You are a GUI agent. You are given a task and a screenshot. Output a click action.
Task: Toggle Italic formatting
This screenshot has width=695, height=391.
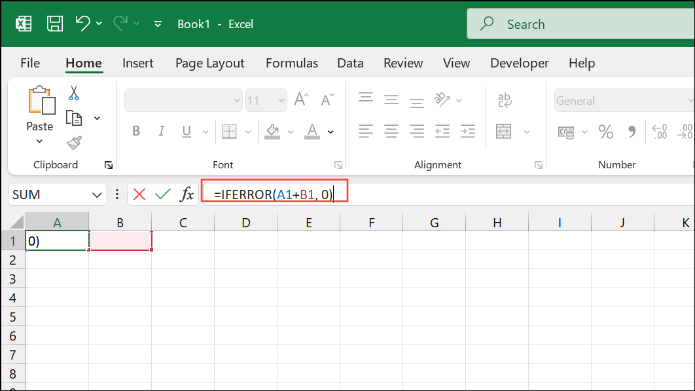[x=161, y=131]
